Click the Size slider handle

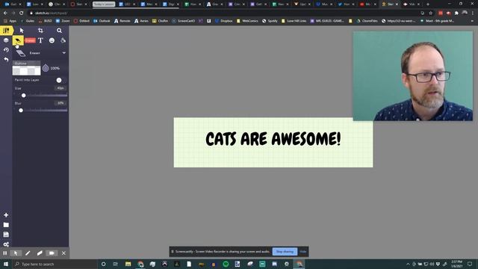[x=23, y=96]
